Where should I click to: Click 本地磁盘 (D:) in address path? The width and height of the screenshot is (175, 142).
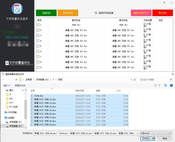coord(42,80)
